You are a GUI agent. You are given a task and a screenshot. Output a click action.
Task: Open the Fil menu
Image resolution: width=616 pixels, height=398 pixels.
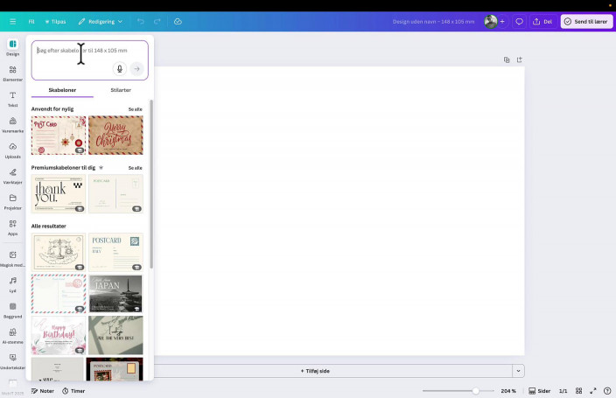31,21
